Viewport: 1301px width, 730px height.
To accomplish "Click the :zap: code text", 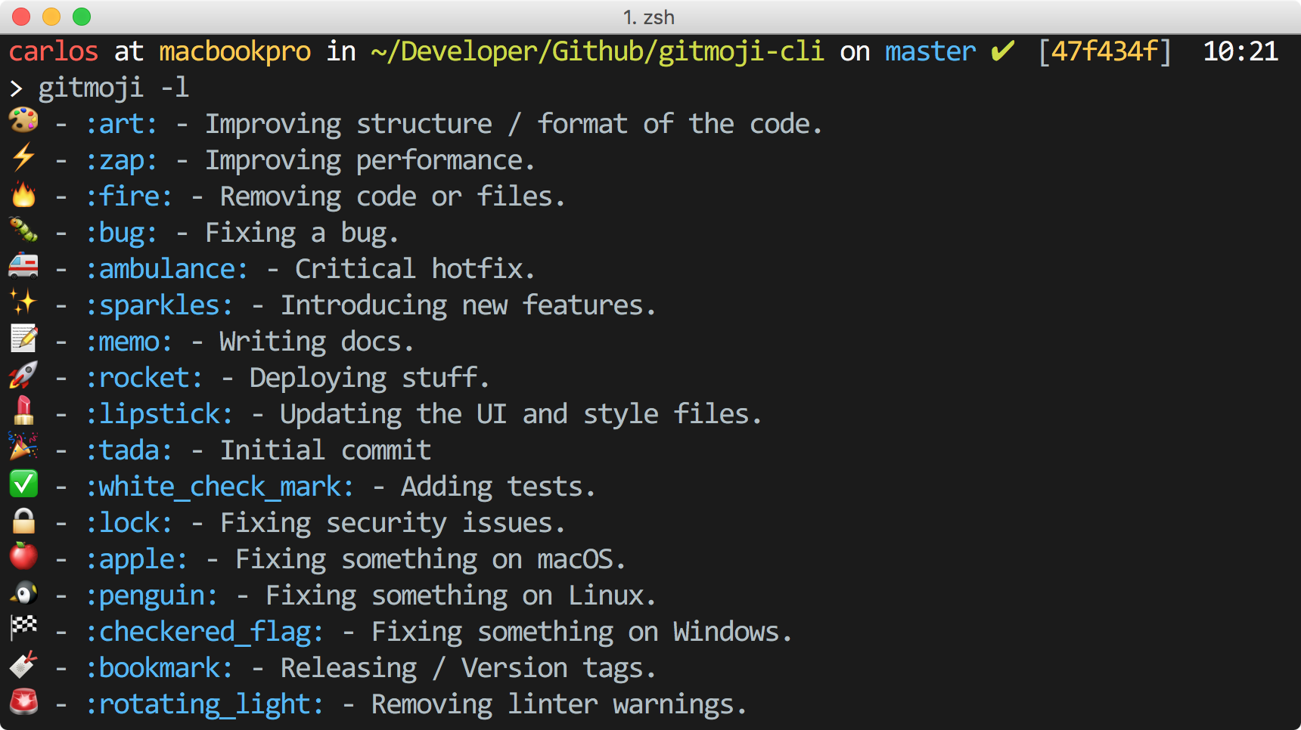I will point(121,160).
